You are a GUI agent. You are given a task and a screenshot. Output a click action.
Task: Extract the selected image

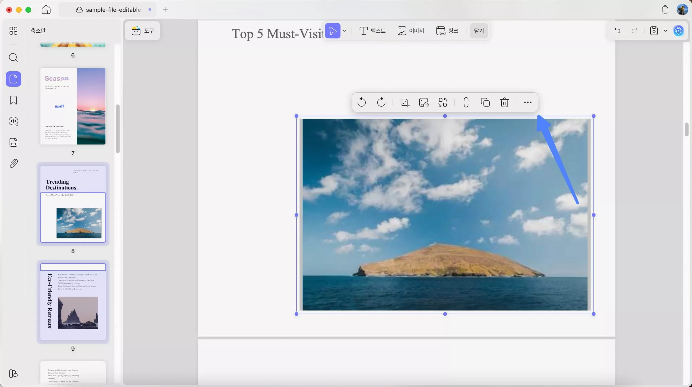(x=424, y=102)
